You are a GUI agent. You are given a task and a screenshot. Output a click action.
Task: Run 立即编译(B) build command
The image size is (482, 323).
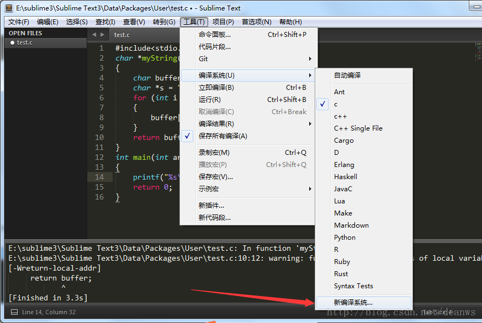pos(247,88)
